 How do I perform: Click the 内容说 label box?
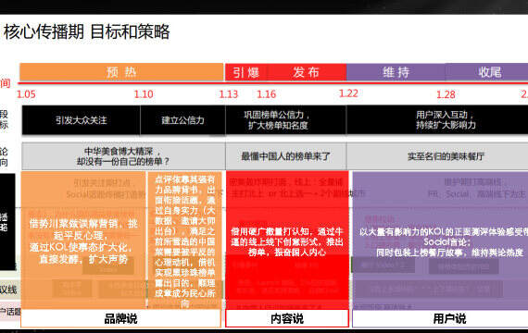[287, 318]
